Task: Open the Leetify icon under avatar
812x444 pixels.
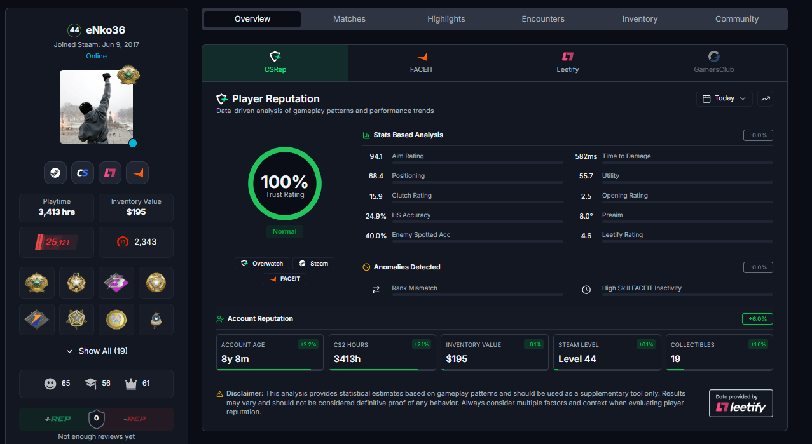Action: pyautogui.click(x=110, y=173)
